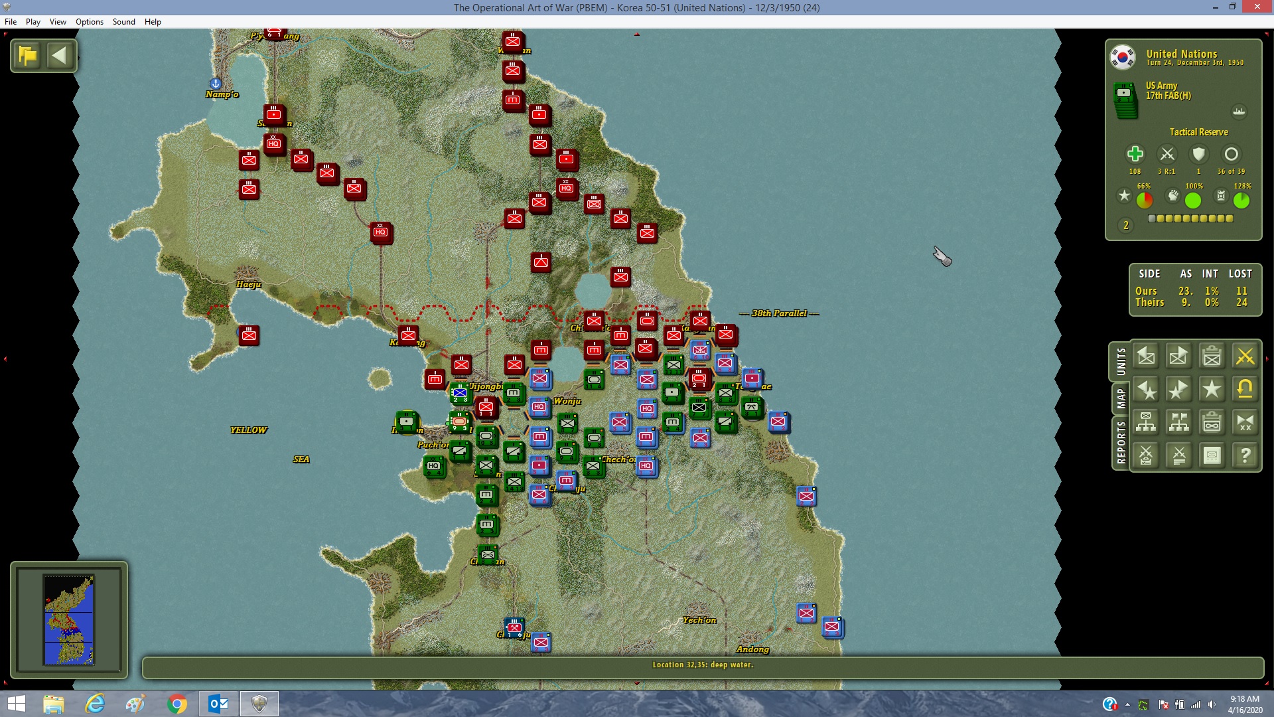Open the Play menu
The height and width of the screenshot is (717, 1274).
(x=33, y=22)
